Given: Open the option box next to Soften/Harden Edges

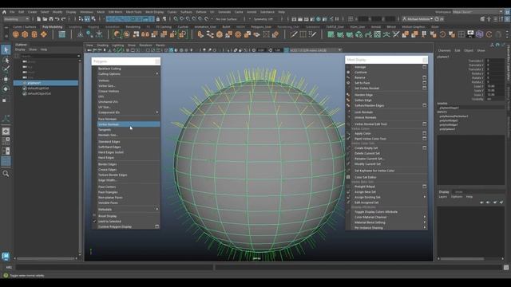Looking at the screenshot, I should [424, 105].
